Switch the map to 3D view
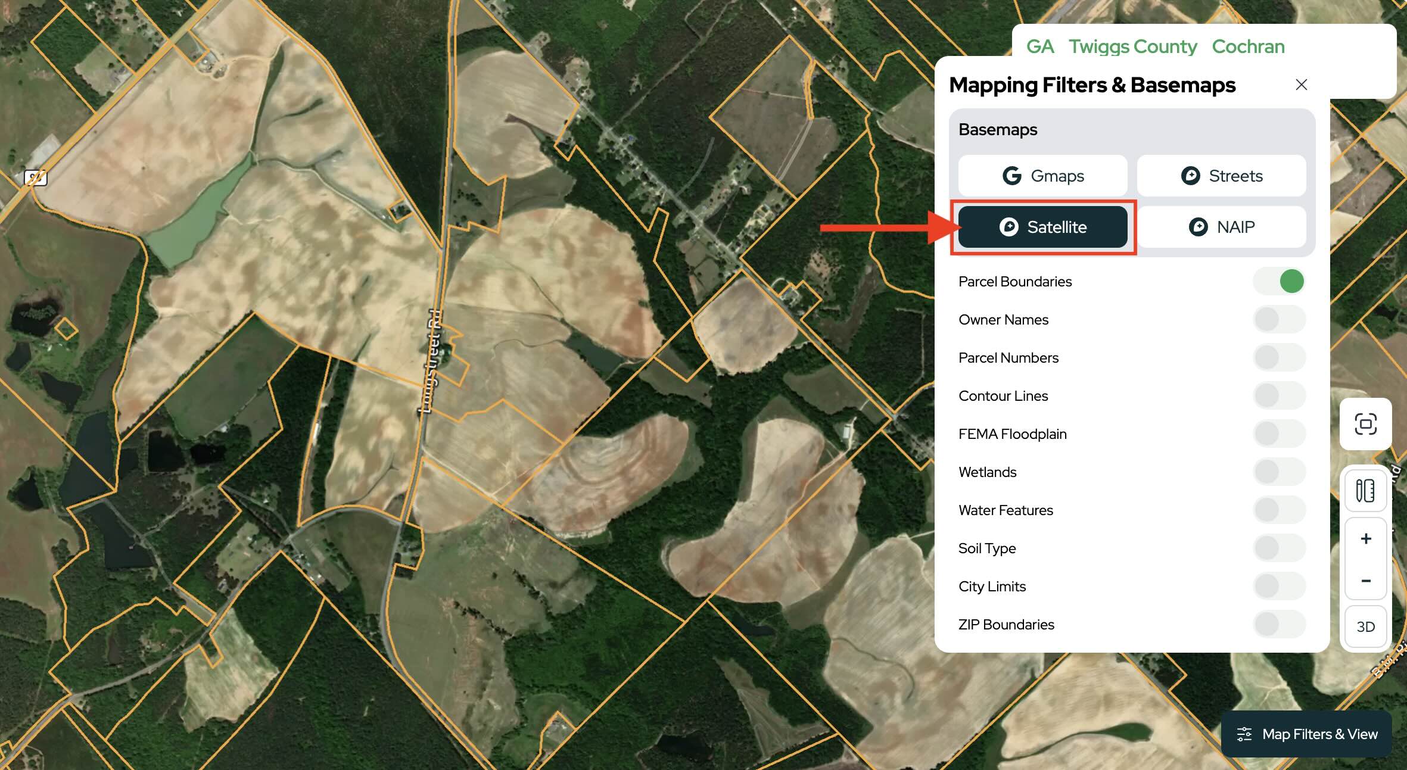Screen dimensions: 1407x770 1365,626
